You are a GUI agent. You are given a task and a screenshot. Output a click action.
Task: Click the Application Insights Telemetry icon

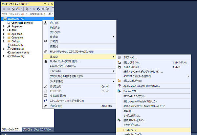(120, 86)
